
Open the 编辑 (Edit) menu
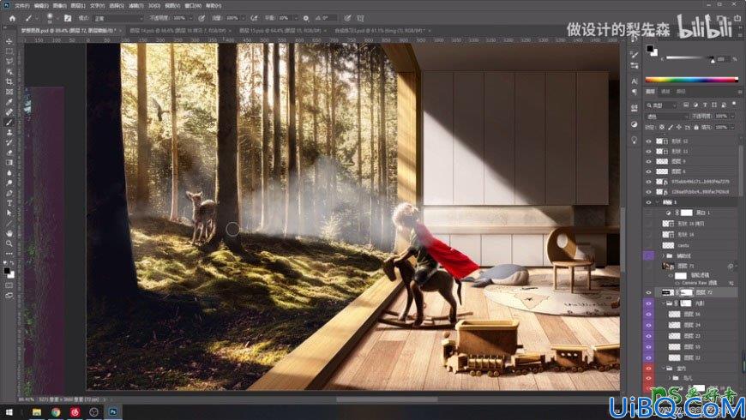click(41, 6)
